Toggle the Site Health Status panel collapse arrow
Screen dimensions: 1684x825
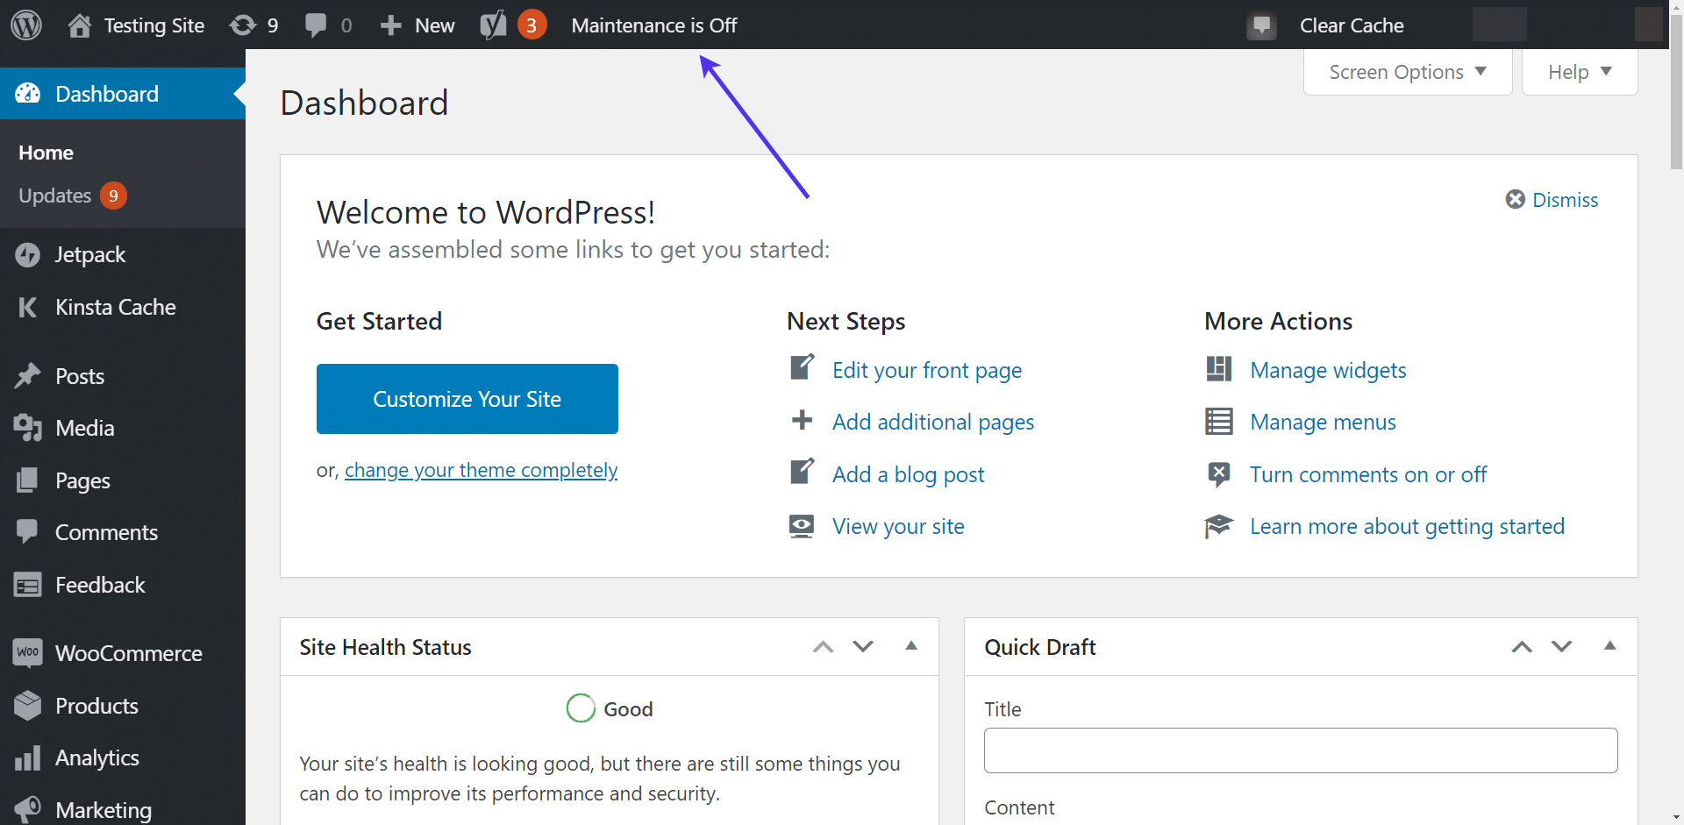tap(911, 646)
